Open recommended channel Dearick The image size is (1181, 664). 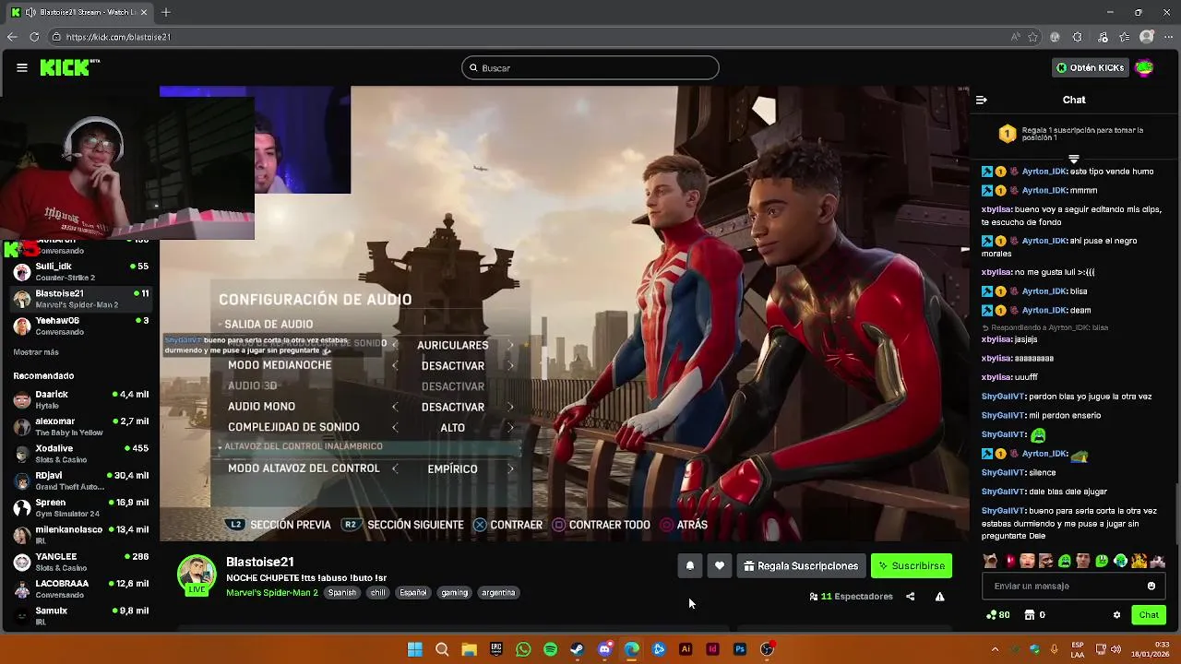point(80,399)
